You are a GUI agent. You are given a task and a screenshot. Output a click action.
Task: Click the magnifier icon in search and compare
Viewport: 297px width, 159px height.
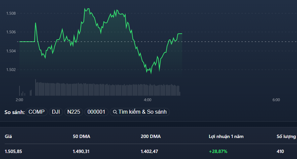pos(115,112)
